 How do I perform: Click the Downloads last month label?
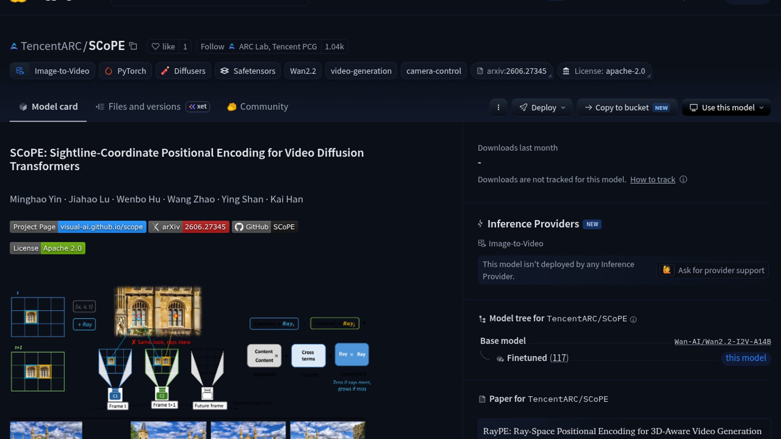click(x=517, y=148)
